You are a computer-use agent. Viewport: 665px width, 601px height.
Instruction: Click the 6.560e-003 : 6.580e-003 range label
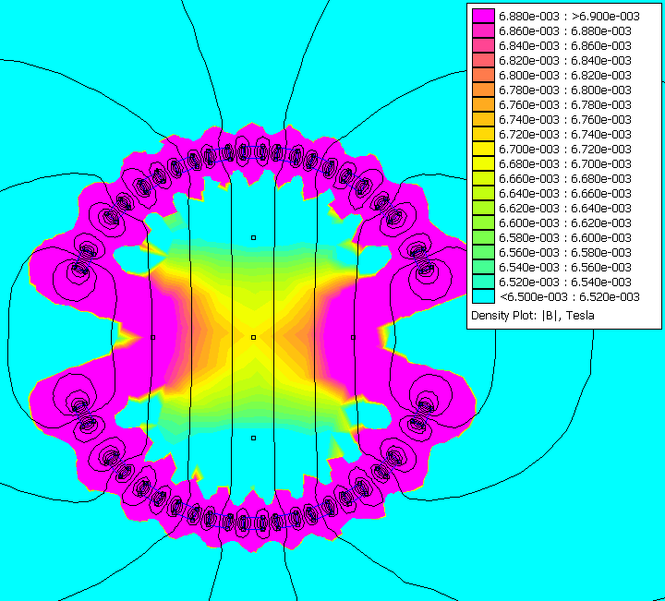pyautogui.click(x=564, y=252)
